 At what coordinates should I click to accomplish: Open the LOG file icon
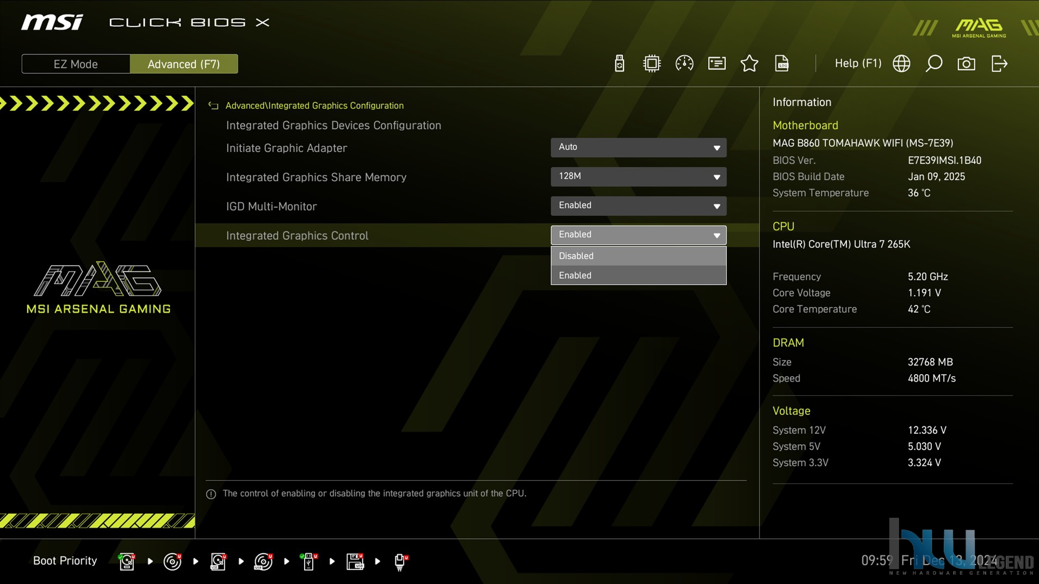click(x=782, y=64)
